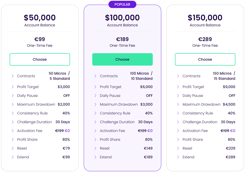Choose the $50,000 account plan

40,59
